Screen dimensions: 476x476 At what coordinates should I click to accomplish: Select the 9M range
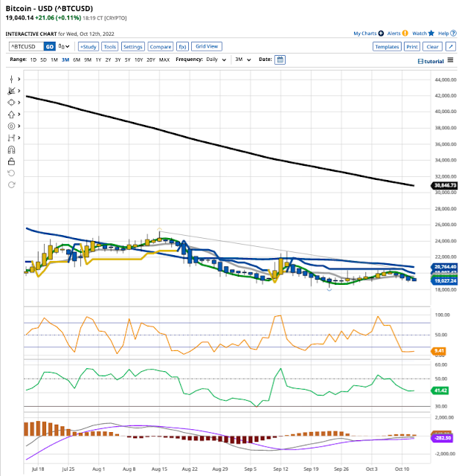click(x=88, y=59)
